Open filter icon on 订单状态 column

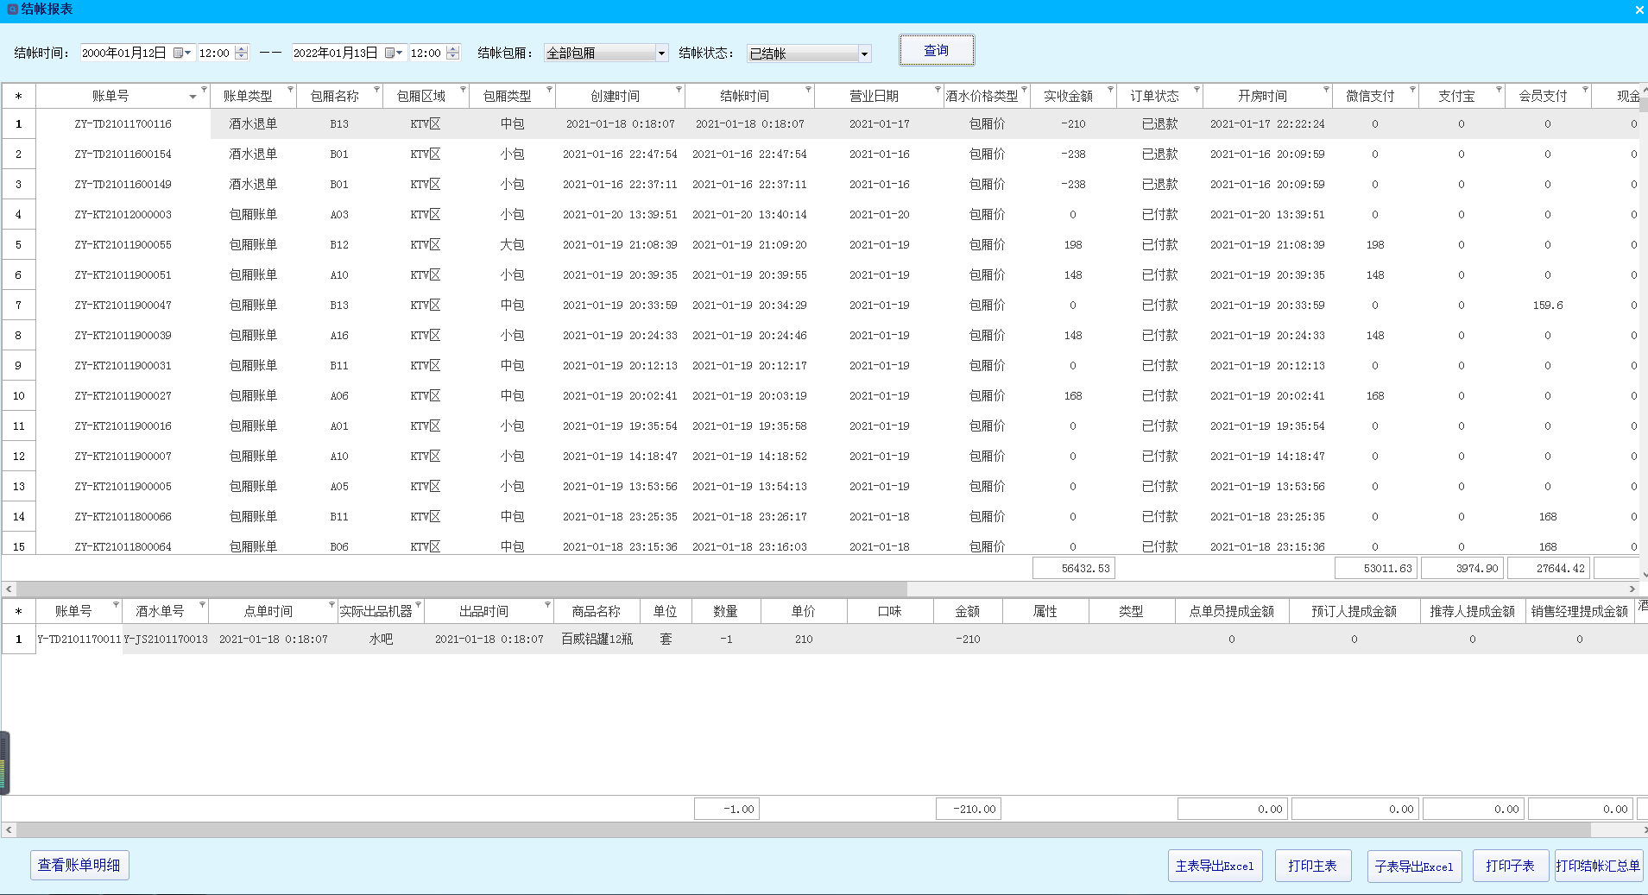pyautogui.click(x=1197, y=89)
